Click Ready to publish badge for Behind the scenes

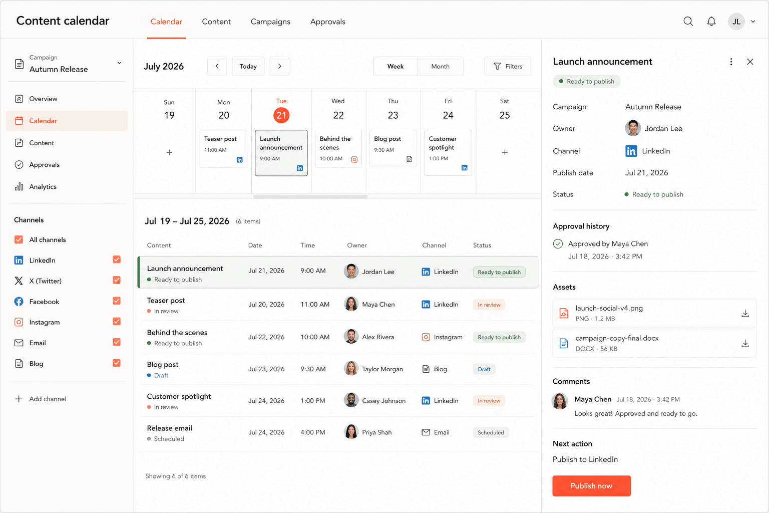pos(499,337)
